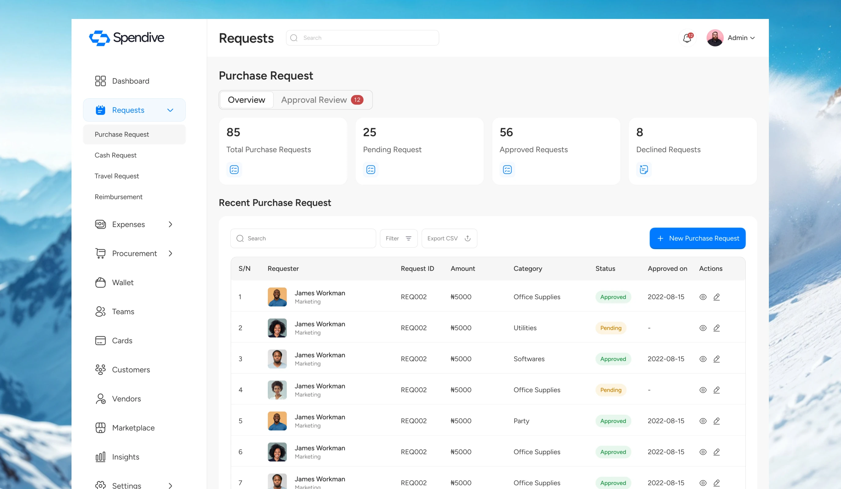Click the Vendors sidebar icon
841x489 pixels.
101,399
